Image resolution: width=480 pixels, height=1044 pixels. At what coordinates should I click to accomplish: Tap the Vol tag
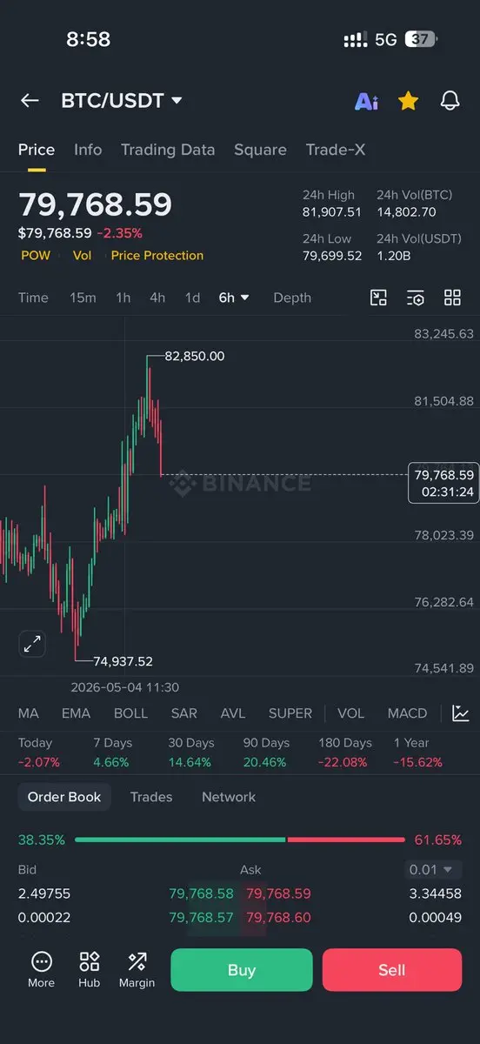82,256
